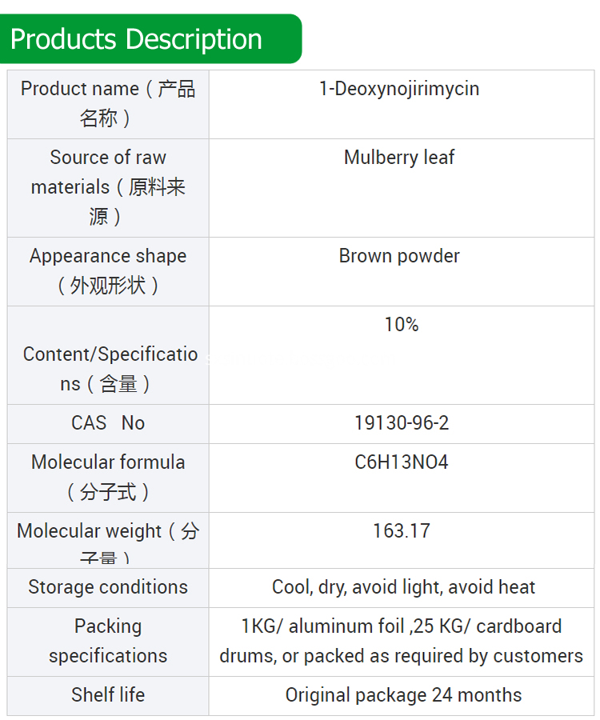Select the Mulberry leaf value

pos(399,158)
